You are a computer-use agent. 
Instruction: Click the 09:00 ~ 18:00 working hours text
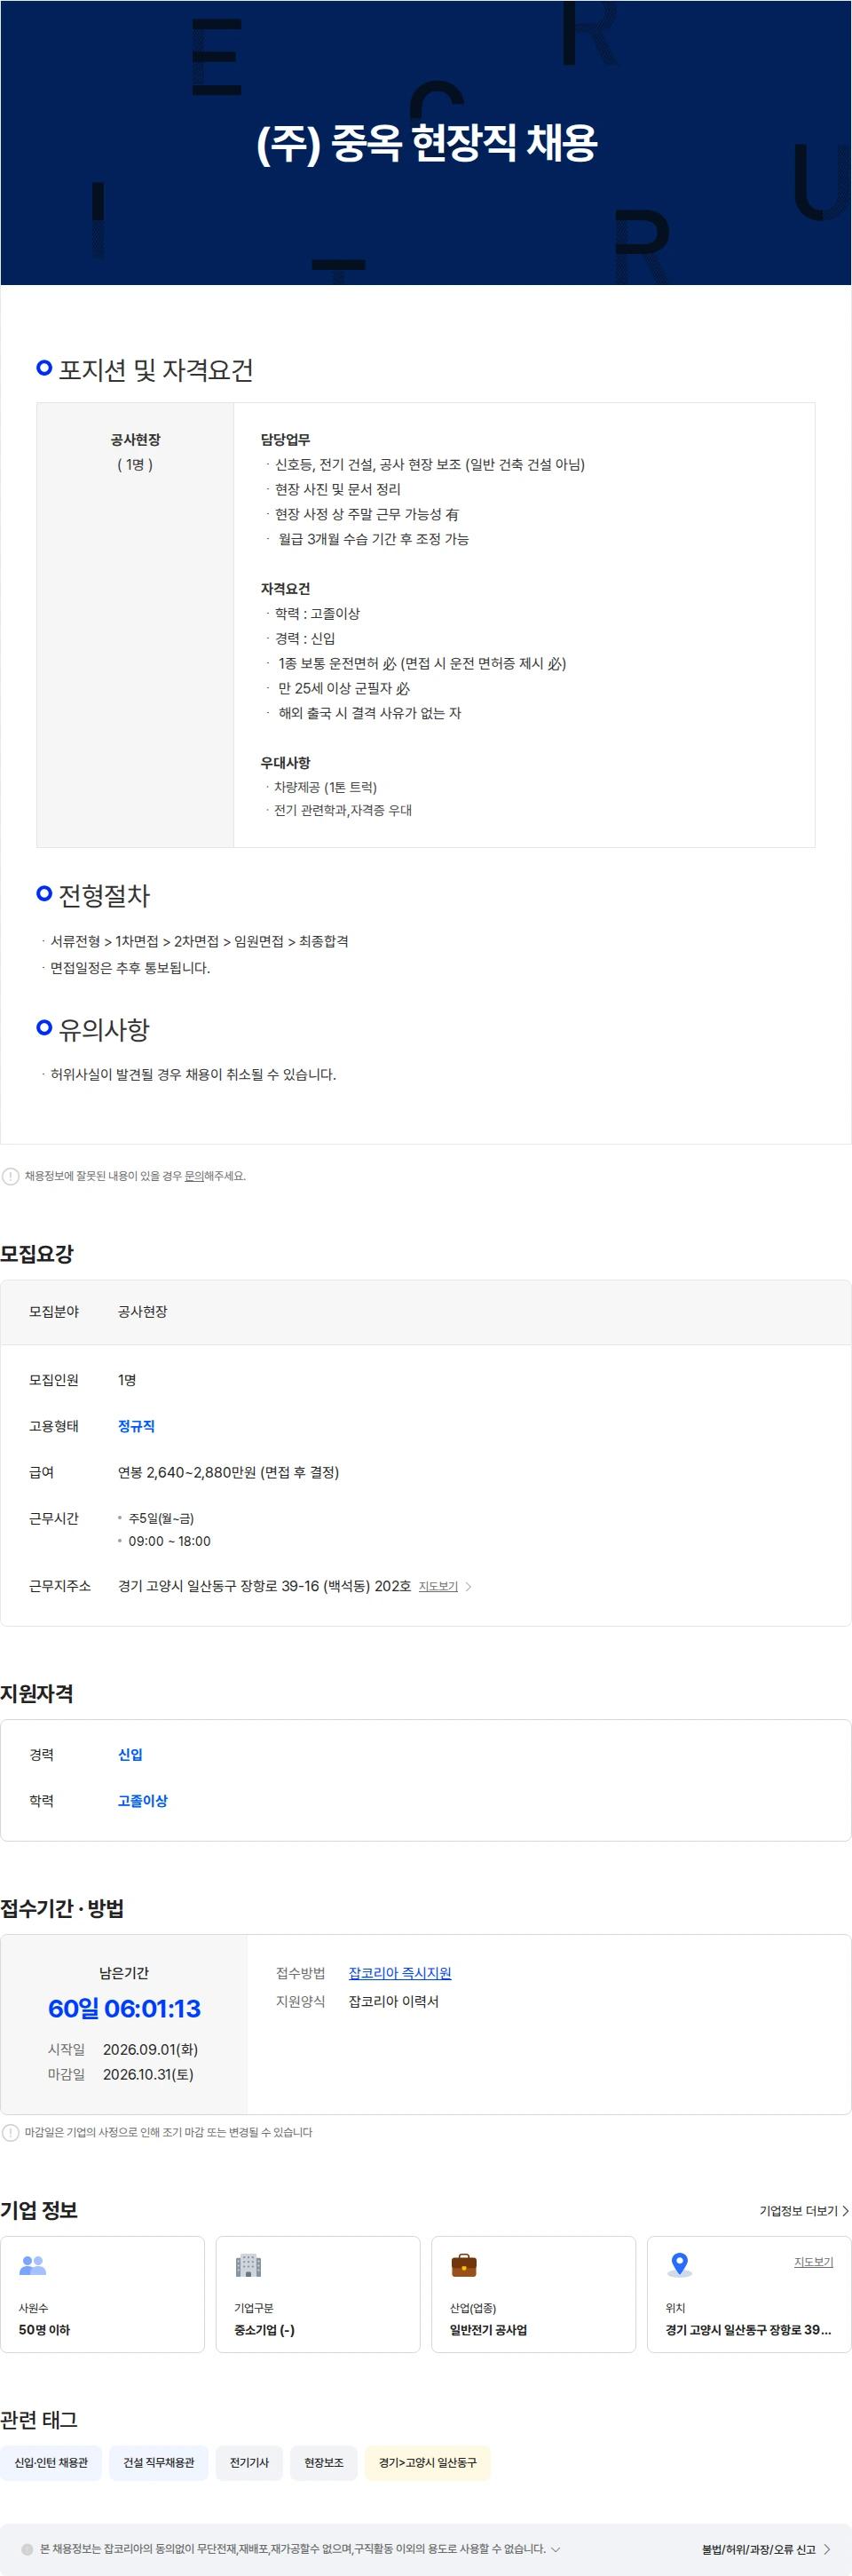pyautogui.click(x=169, y=1541)
